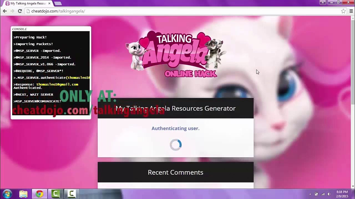Click the page scrollbar down arrow
The image size is (355, 199).
click(353, 187)
